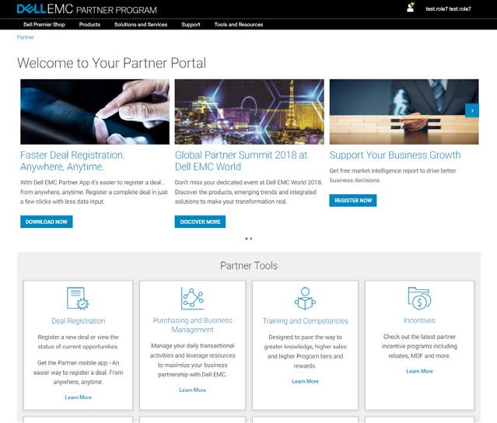
Task: Open Learn More under Incentives
Action: click(x=420, y=372)
